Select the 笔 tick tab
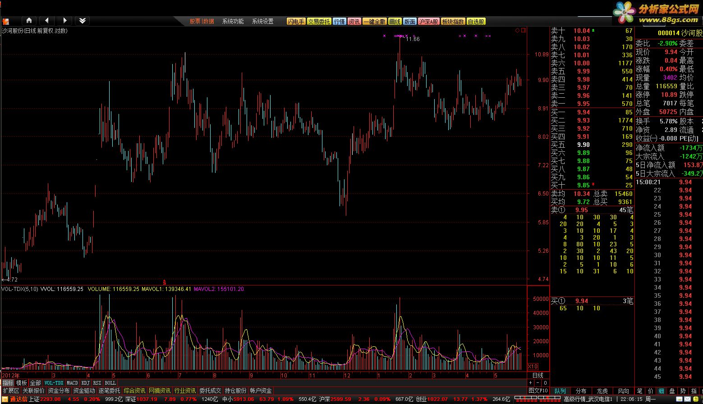This screenshot has width=703, height=404. coord(639,391)
